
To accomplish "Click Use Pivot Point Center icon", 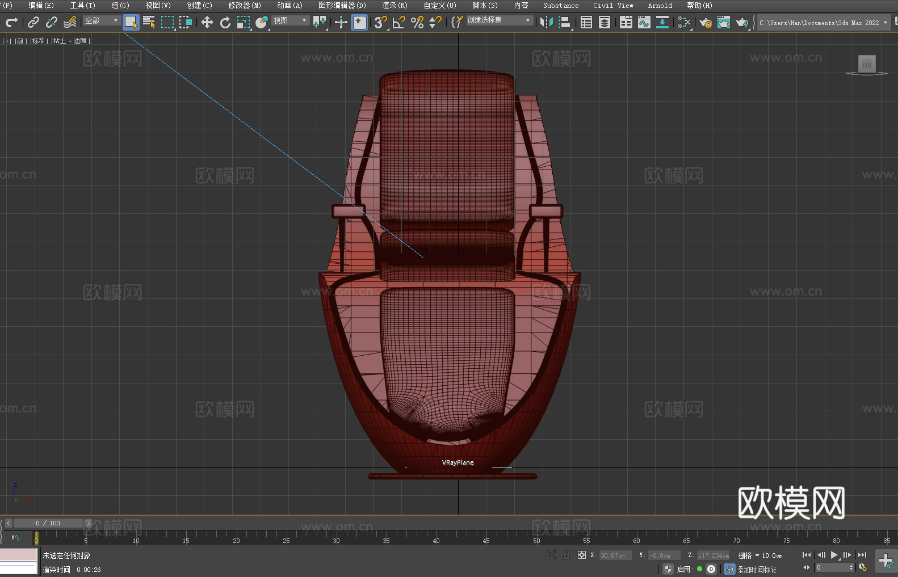I will (x=320, y=22).
